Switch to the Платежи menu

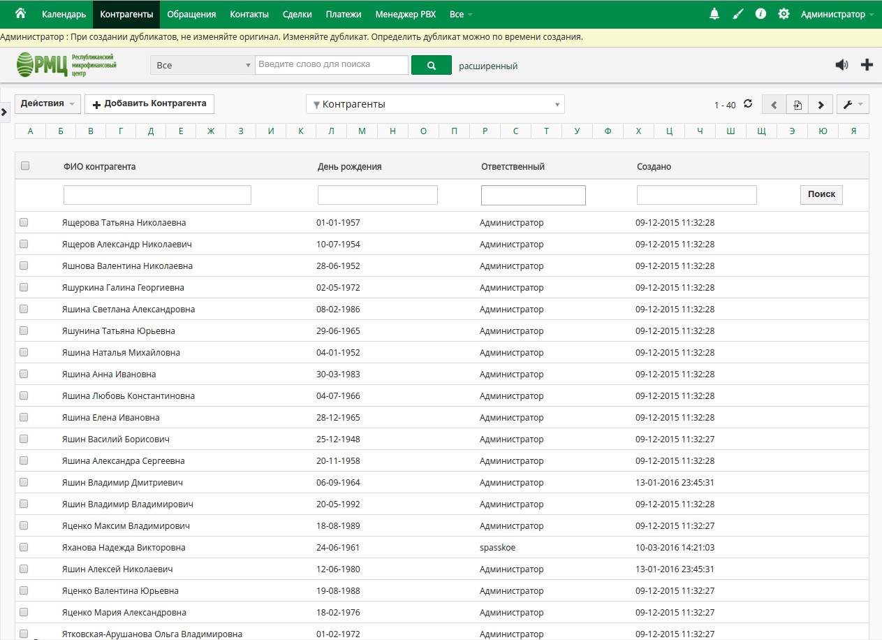[344, 14]
